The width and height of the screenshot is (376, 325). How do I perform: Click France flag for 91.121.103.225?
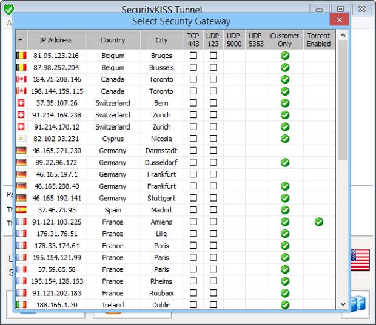(21, 222)
